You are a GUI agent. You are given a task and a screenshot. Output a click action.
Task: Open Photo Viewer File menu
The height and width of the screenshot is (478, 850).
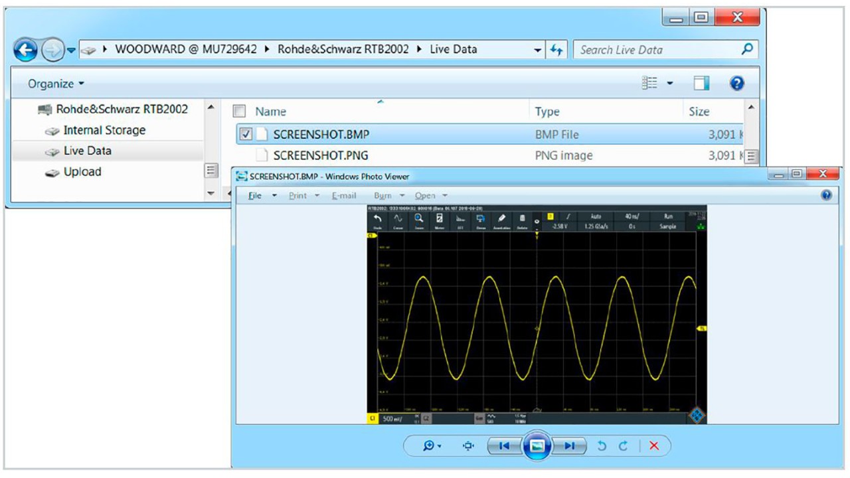tap(262, 195)
